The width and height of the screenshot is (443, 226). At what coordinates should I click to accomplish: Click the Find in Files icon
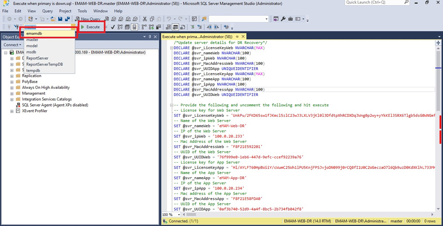[x=204, y=19]
